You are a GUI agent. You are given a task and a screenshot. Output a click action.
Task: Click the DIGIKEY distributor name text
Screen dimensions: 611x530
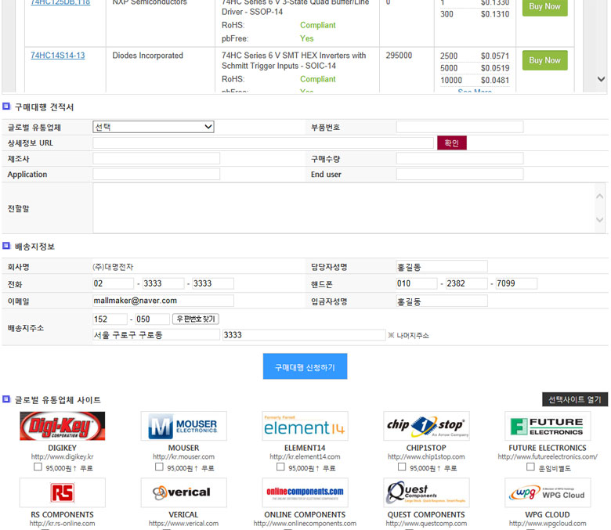coord(63,448)
